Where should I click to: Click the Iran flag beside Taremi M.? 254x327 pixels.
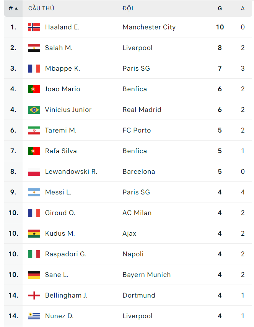click(x=34, y=130)
